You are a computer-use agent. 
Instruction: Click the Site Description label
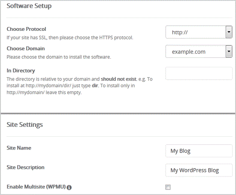pyautogui.click(x=26, y=167)
